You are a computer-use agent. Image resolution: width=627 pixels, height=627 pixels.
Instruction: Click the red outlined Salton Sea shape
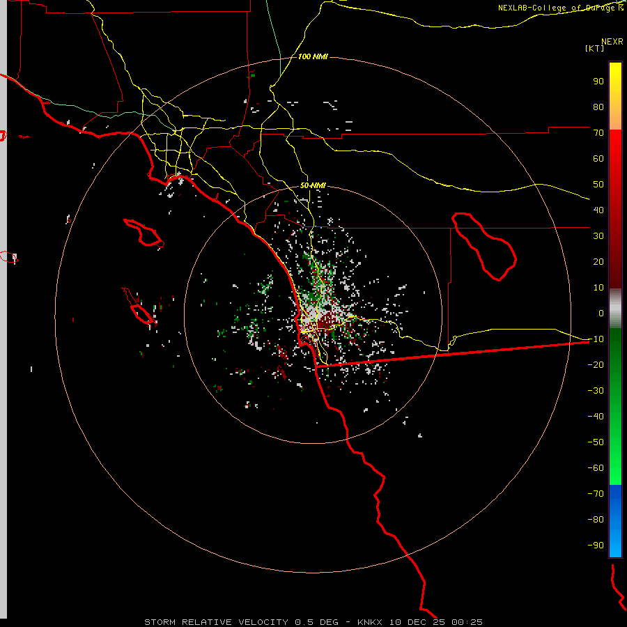(484, 247)
